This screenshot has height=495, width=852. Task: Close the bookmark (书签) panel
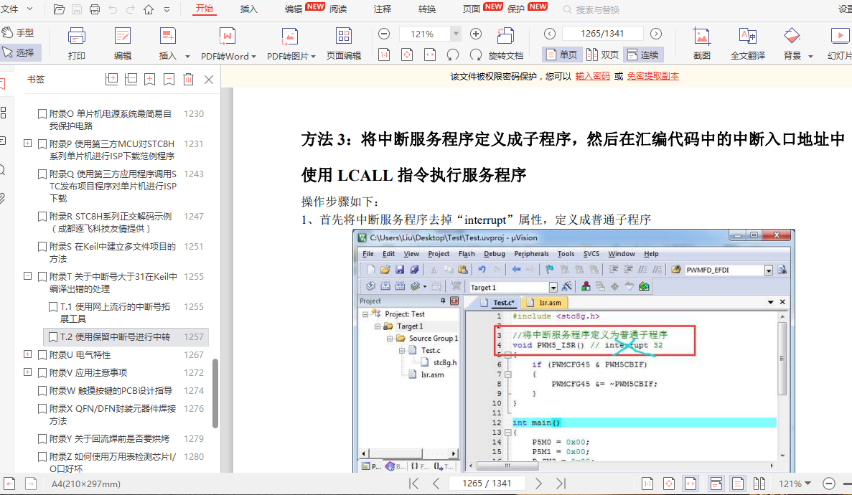point(209,80)
